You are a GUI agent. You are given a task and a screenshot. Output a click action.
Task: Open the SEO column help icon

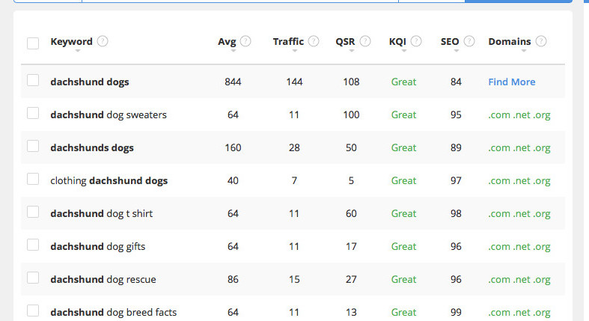(469, 41)
